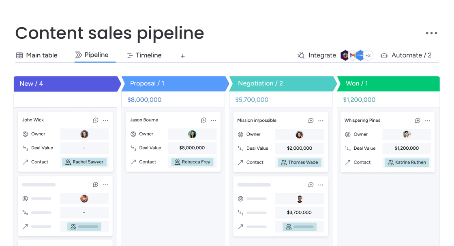Screen dimensions: 454x246
Task: Open the Mission impossible card more options menu
Action: [x=321, y=121]
